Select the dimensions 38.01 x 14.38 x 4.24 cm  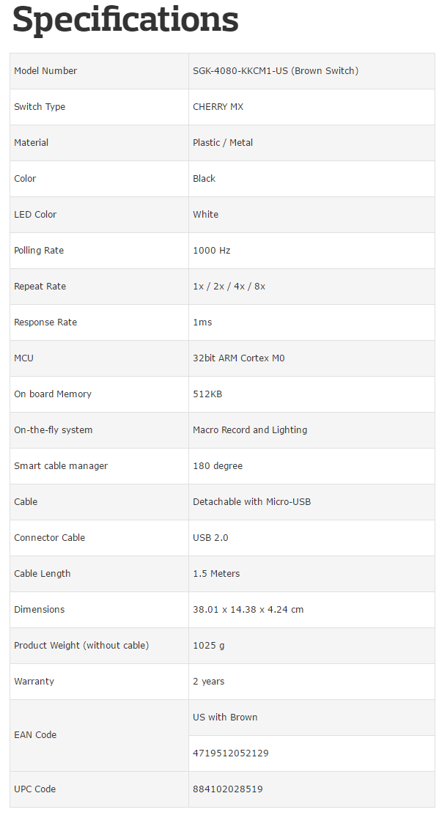(x=248, y=609)
